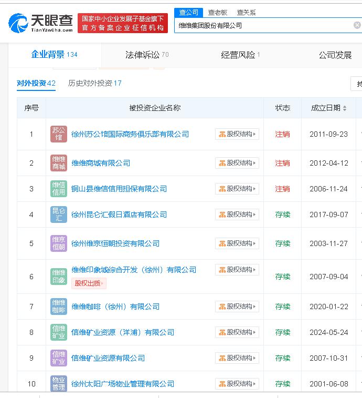Select the 经营风险 tab

(x=240, y=55)
